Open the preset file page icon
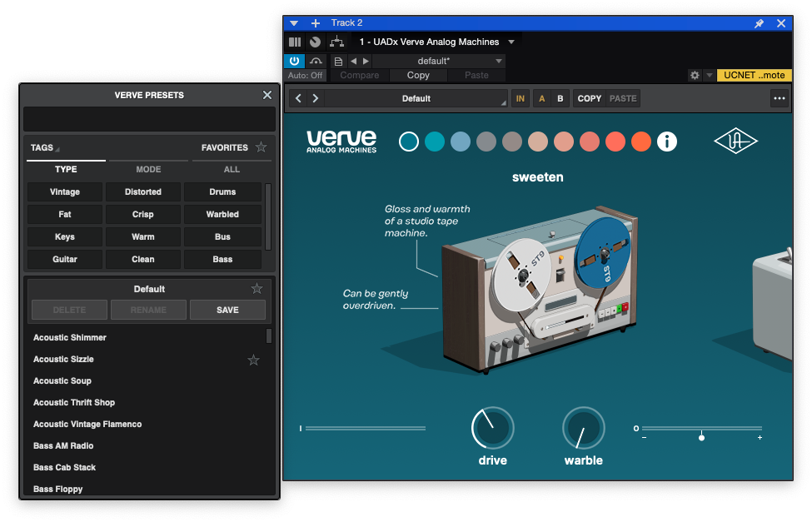The width and height of the screenshot is (812, 522). [x=338, y=61]
